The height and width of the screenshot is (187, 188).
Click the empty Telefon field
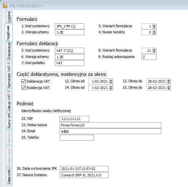point(77,138)
